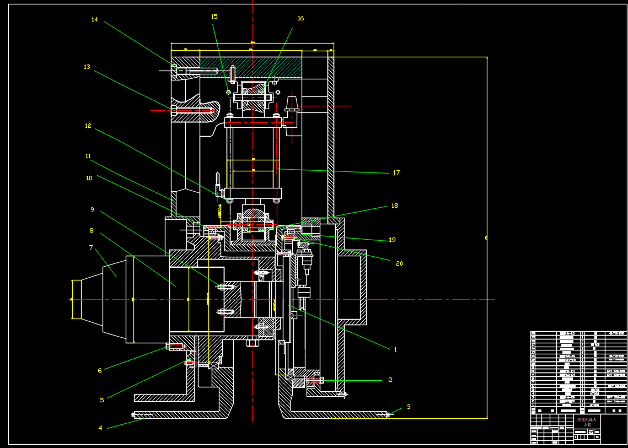Click part callout number 10
This screenshot has height=448, width=628.
89,178
